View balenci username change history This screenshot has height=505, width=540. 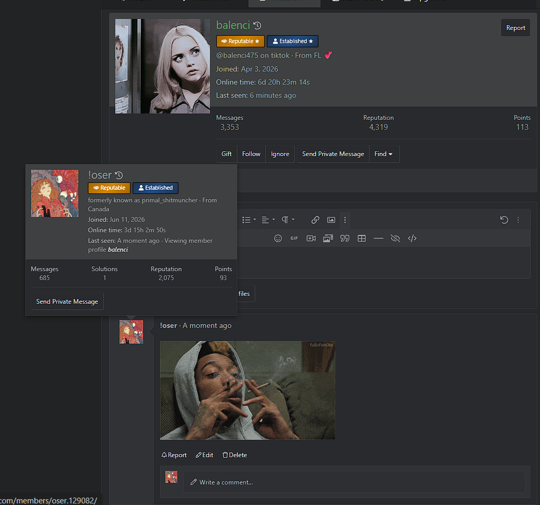click(x=257, y=25)
